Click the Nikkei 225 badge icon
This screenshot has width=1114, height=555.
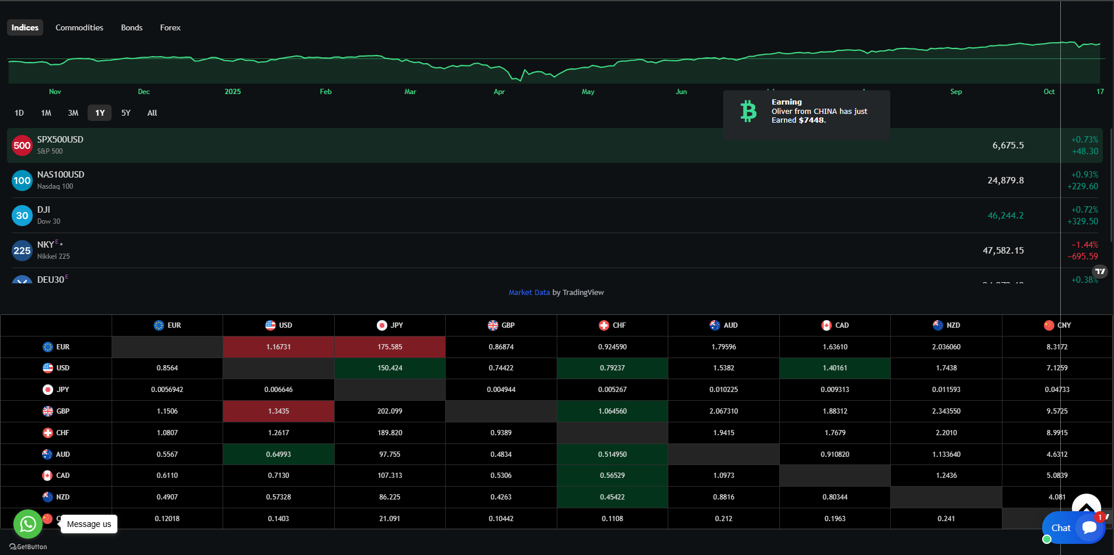pyautogui.click(x=22, y=251)
